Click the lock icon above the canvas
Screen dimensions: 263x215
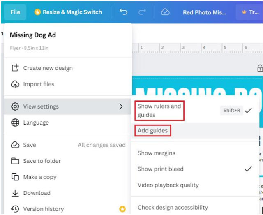pos(259,68)
